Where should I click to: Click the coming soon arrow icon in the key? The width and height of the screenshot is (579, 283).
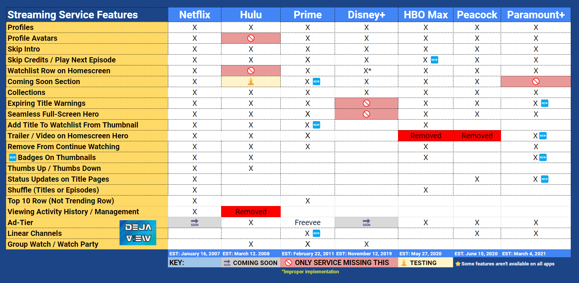227,262
